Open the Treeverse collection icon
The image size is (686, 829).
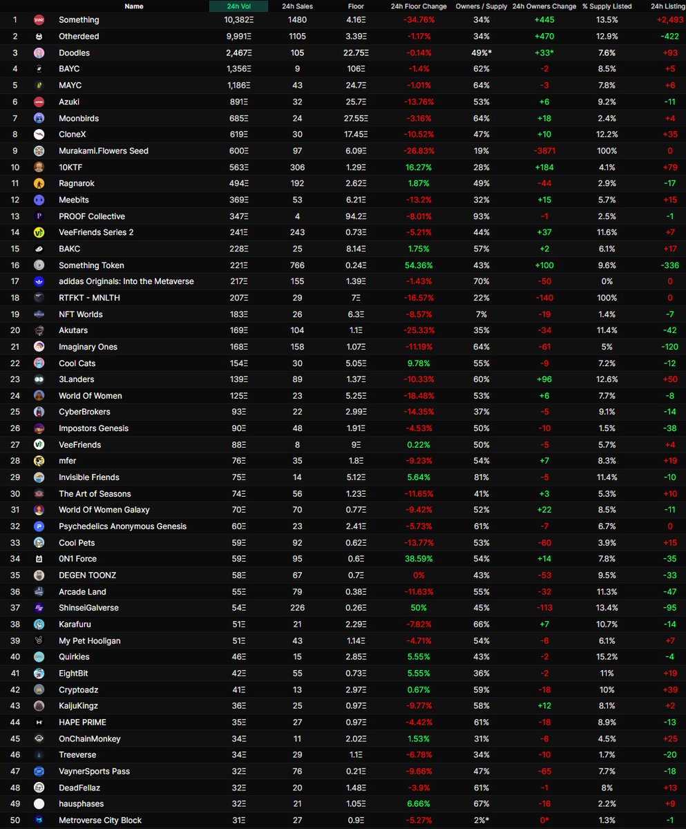pos(39,755)
